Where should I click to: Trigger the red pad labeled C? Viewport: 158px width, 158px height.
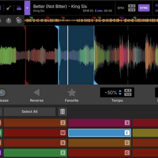point(100,153)
